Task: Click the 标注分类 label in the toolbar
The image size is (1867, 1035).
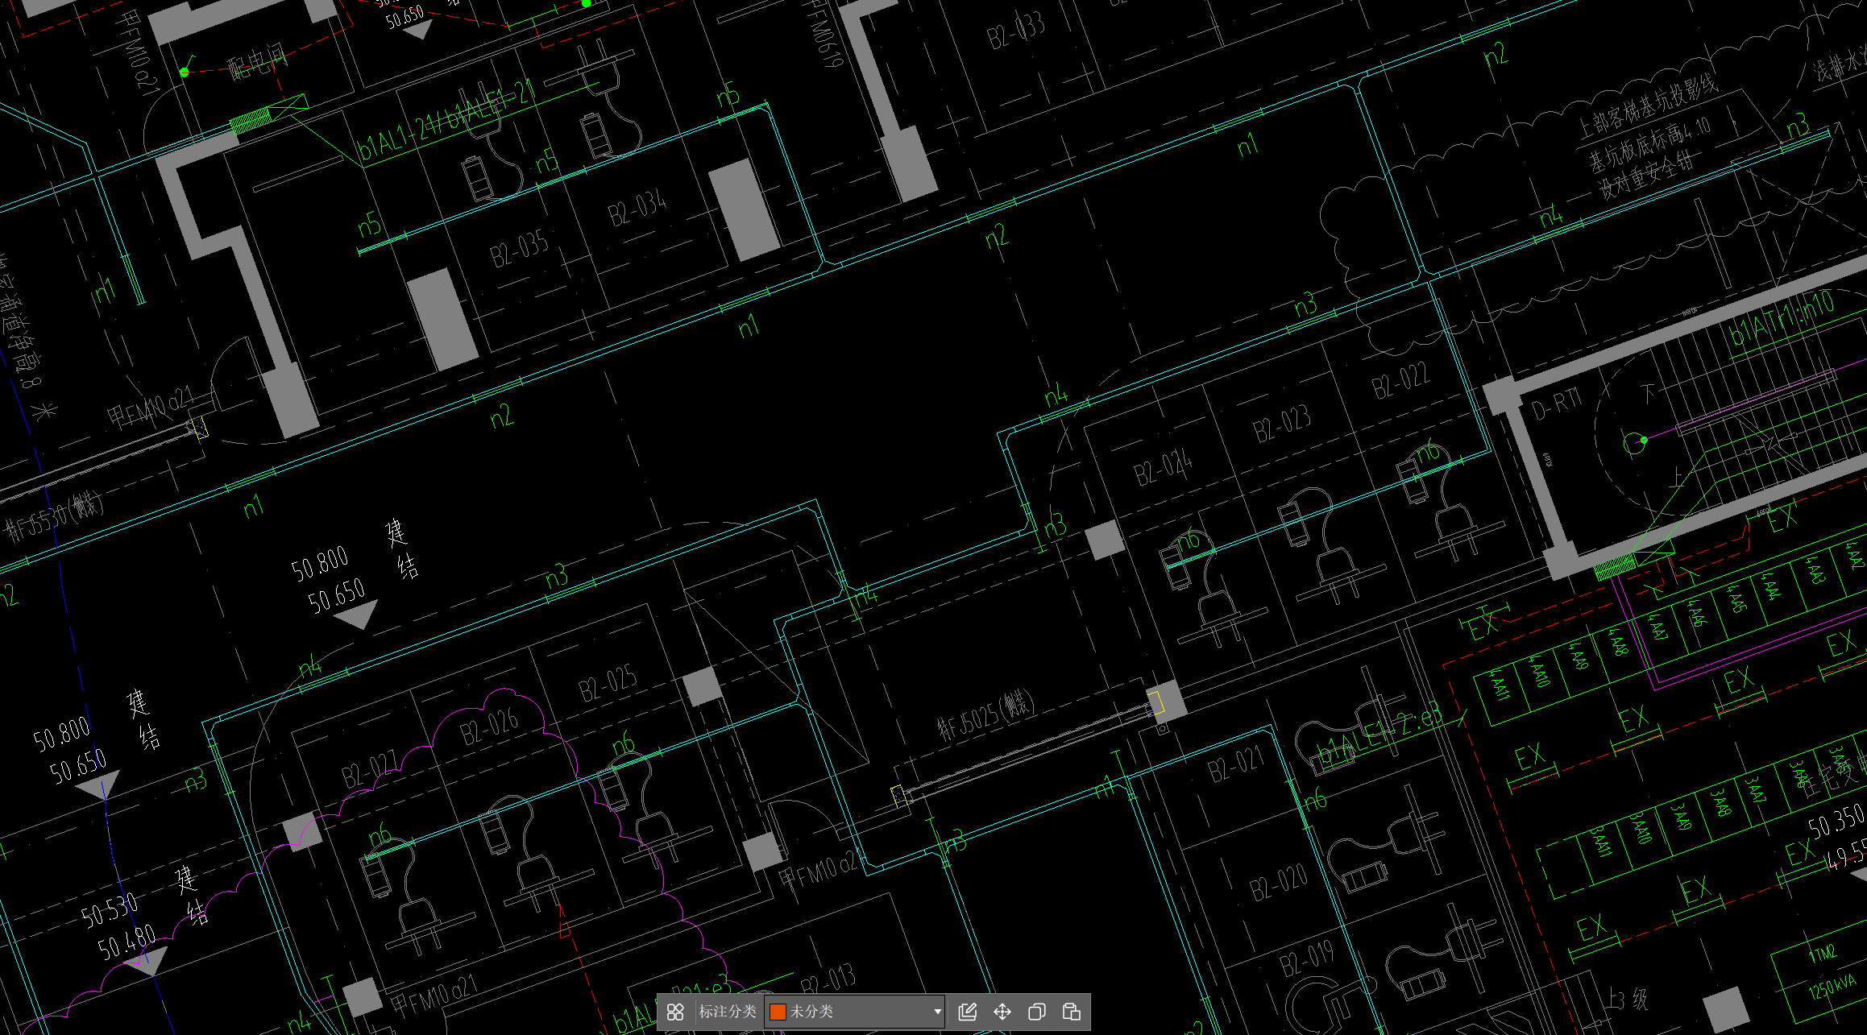Action: pyautogui.click(x=727, y=1012)
